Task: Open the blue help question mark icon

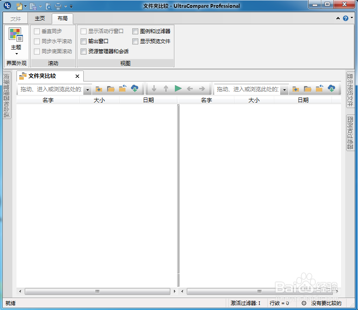Action: point(346,18)
